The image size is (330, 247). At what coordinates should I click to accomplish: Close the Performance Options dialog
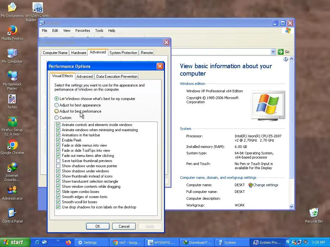click(160, 66)
